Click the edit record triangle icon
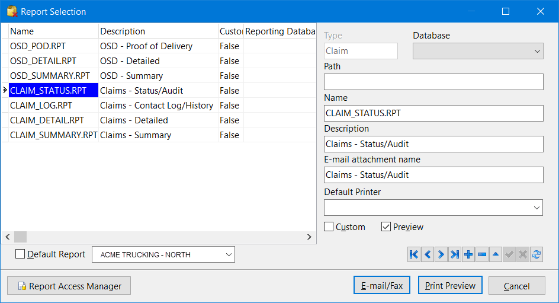Image resolution: width=559 pixels, height=303 pixels. pyautogui.click(x=496, y=254)
